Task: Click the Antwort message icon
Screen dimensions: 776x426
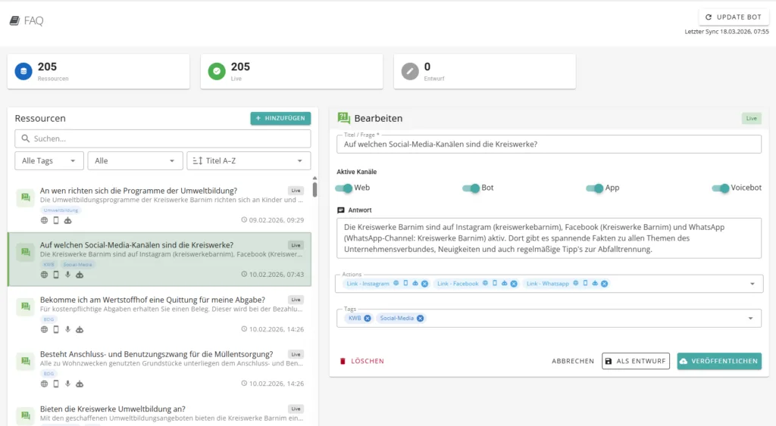Action: (x=340, y=210)
